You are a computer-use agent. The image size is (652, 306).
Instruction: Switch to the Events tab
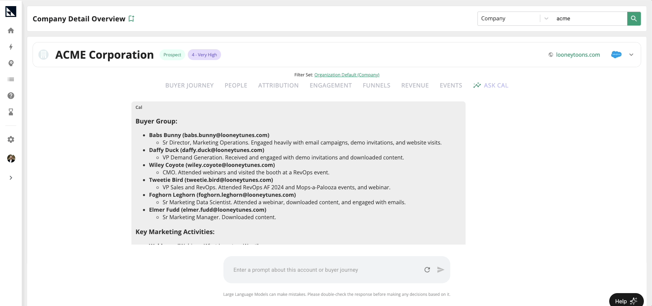tap(451, 85)
